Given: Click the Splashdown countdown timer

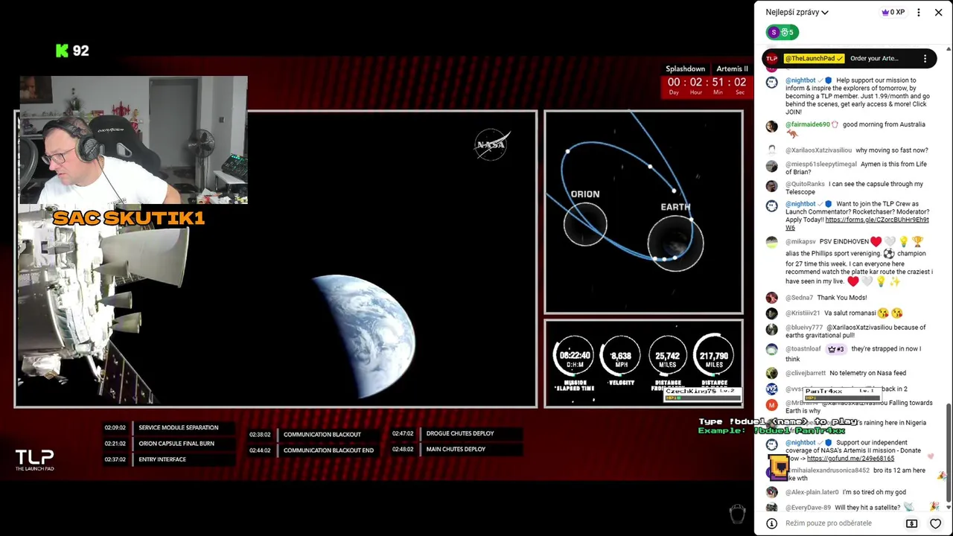Looking at the screenshot, I should coord(707,86).
